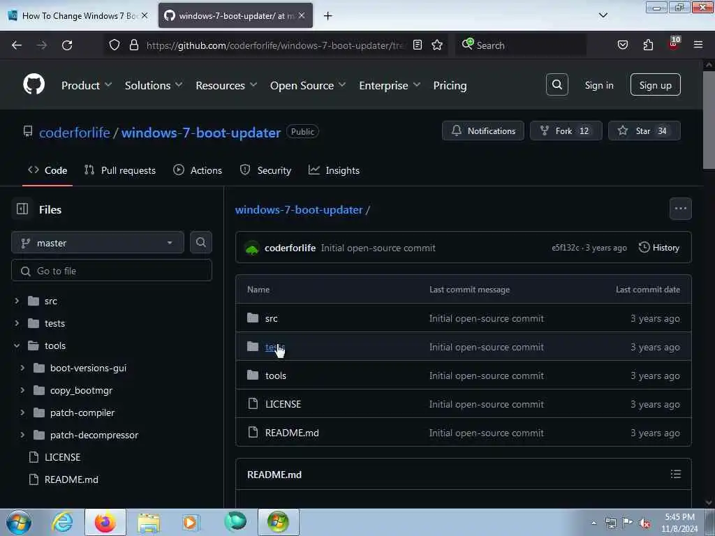Click the GitHub logo icon
Screen dimensions: 715x536
[x=34, y=84]
